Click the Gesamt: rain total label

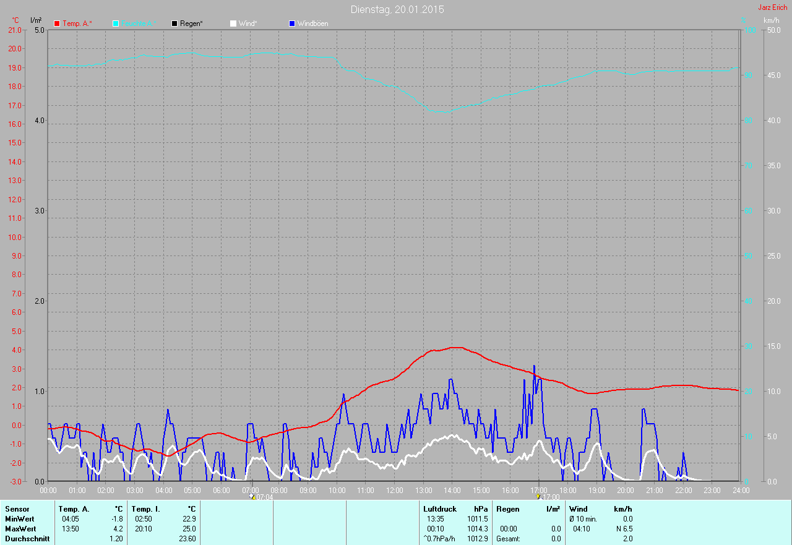point(508,539)
